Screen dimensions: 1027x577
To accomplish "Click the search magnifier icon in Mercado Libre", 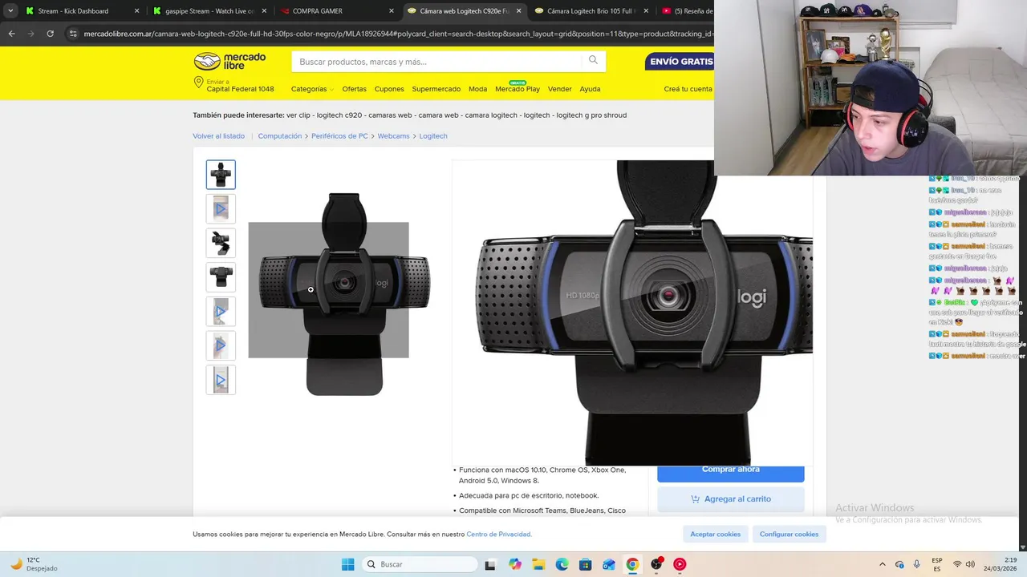I will point(593,60).
